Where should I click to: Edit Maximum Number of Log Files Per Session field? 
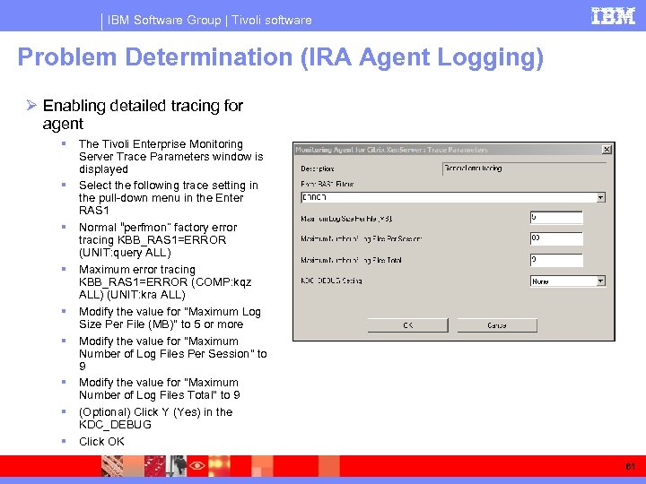click(556, 238)
